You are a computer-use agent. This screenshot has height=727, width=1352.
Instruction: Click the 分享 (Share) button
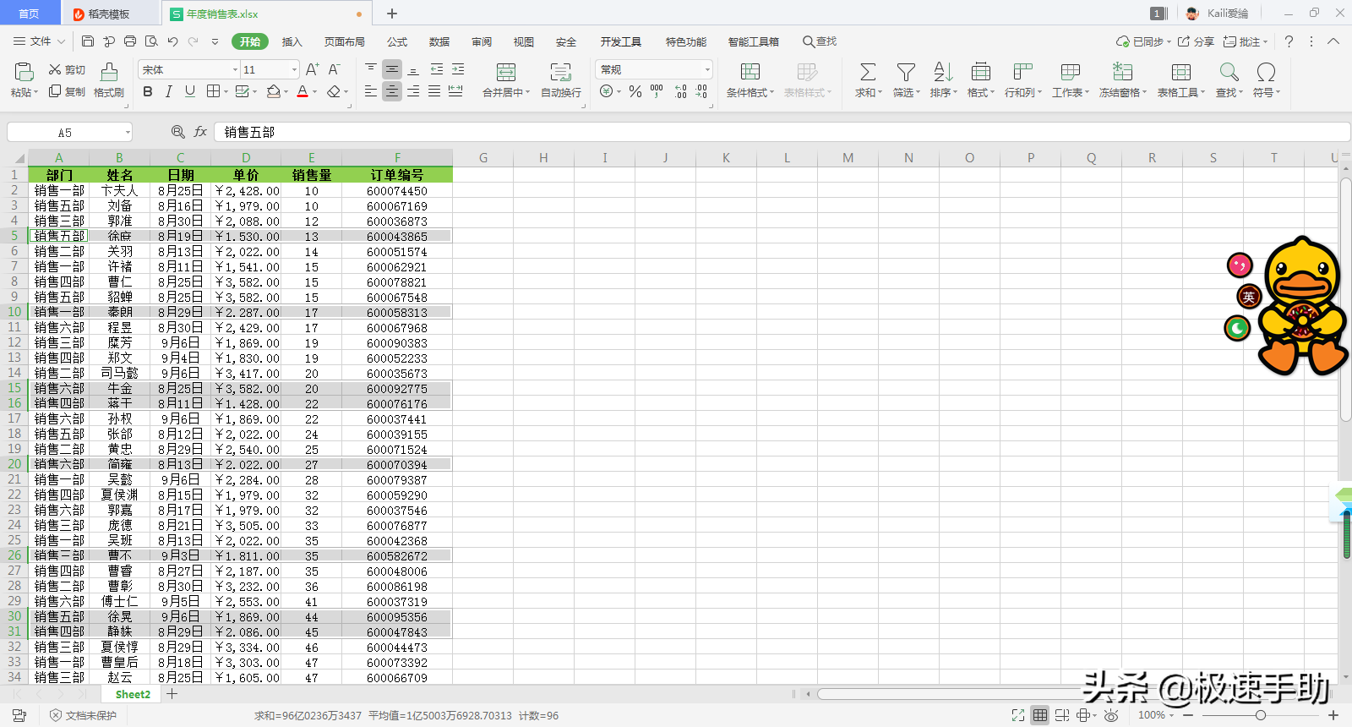coord(1196,41)
